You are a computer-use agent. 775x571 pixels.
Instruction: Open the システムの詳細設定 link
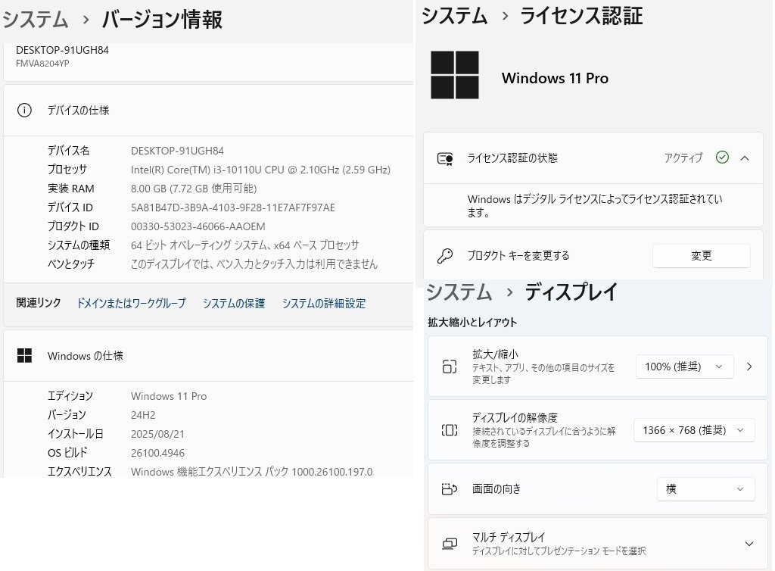(323, 303)
